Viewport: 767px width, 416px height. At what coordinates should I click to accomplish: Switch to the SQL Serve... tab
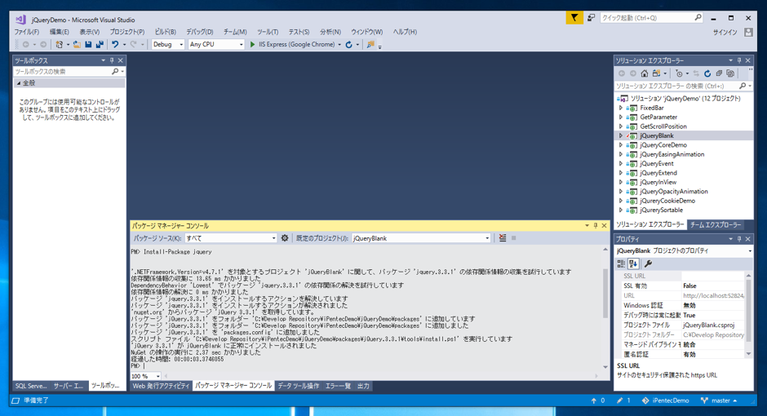point(31,386)
